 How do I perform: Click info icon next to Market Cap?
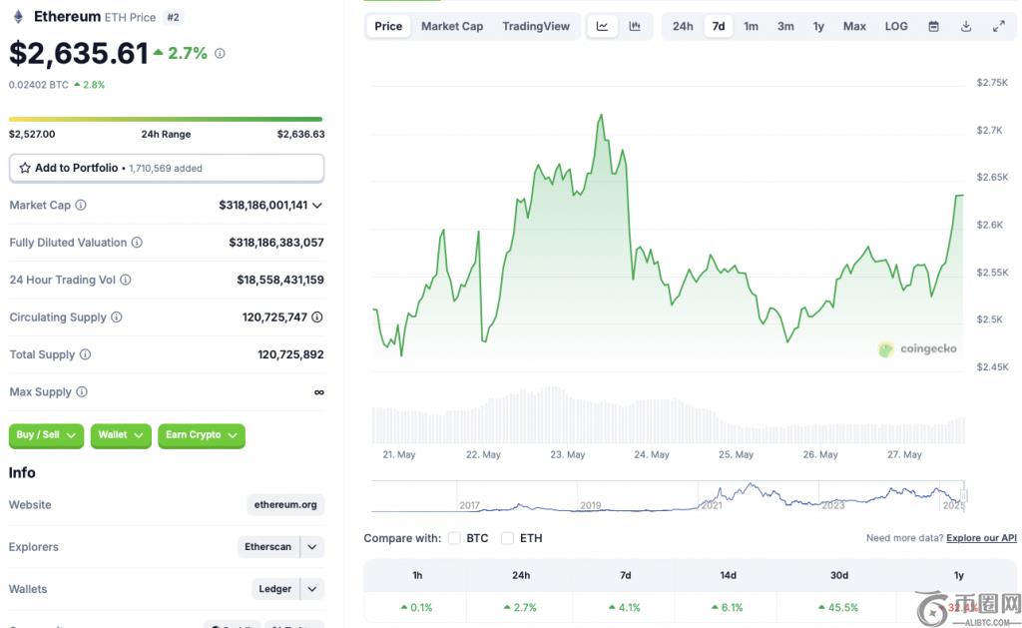pyautogui.click(x=81, y=205)
